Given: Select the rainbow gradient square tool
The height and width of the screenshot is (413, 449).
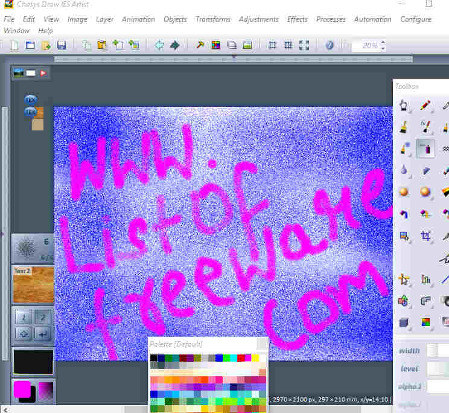Looking at the screenshot, I should coord(425,322).
